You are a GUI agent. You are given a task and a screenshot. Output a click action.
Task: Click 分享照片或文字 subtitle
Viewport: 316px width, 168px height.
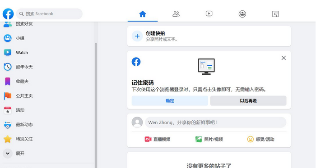[162, 39]
